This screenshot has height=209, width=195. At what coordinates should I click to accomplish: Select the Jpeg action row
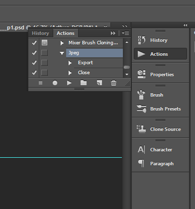(x=95, y=53)
